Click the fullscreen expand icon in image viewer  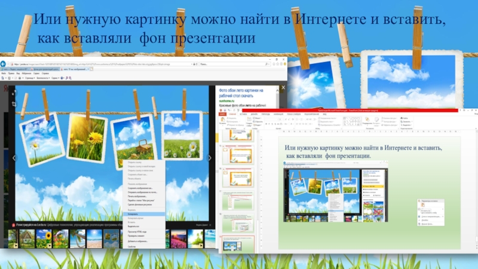click(x=14, y=93)
